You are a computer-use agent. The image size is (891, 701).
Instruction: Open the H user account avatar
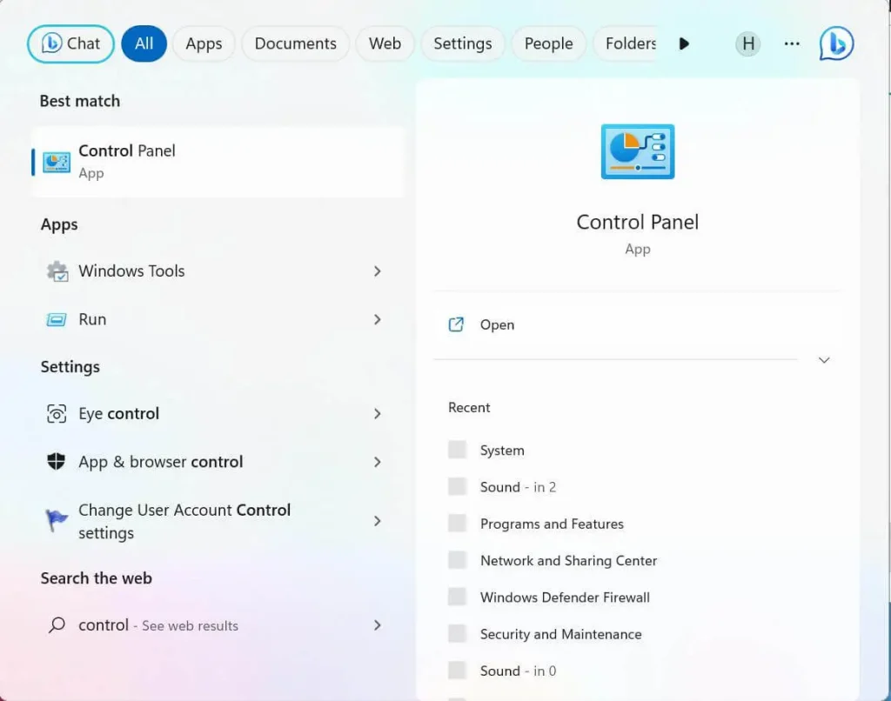point(748,43)
